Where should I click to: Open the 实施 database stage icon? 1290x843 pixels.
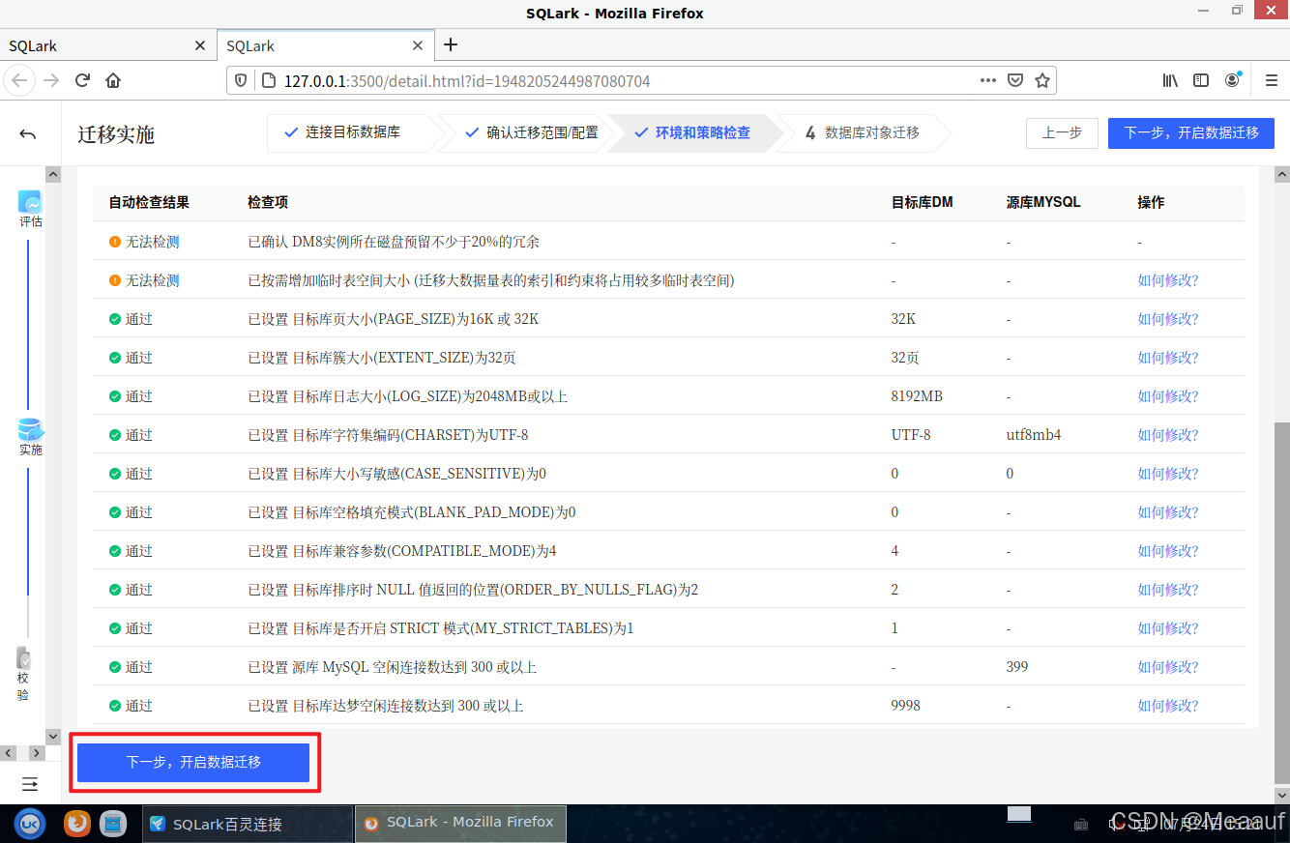point(31,430)
